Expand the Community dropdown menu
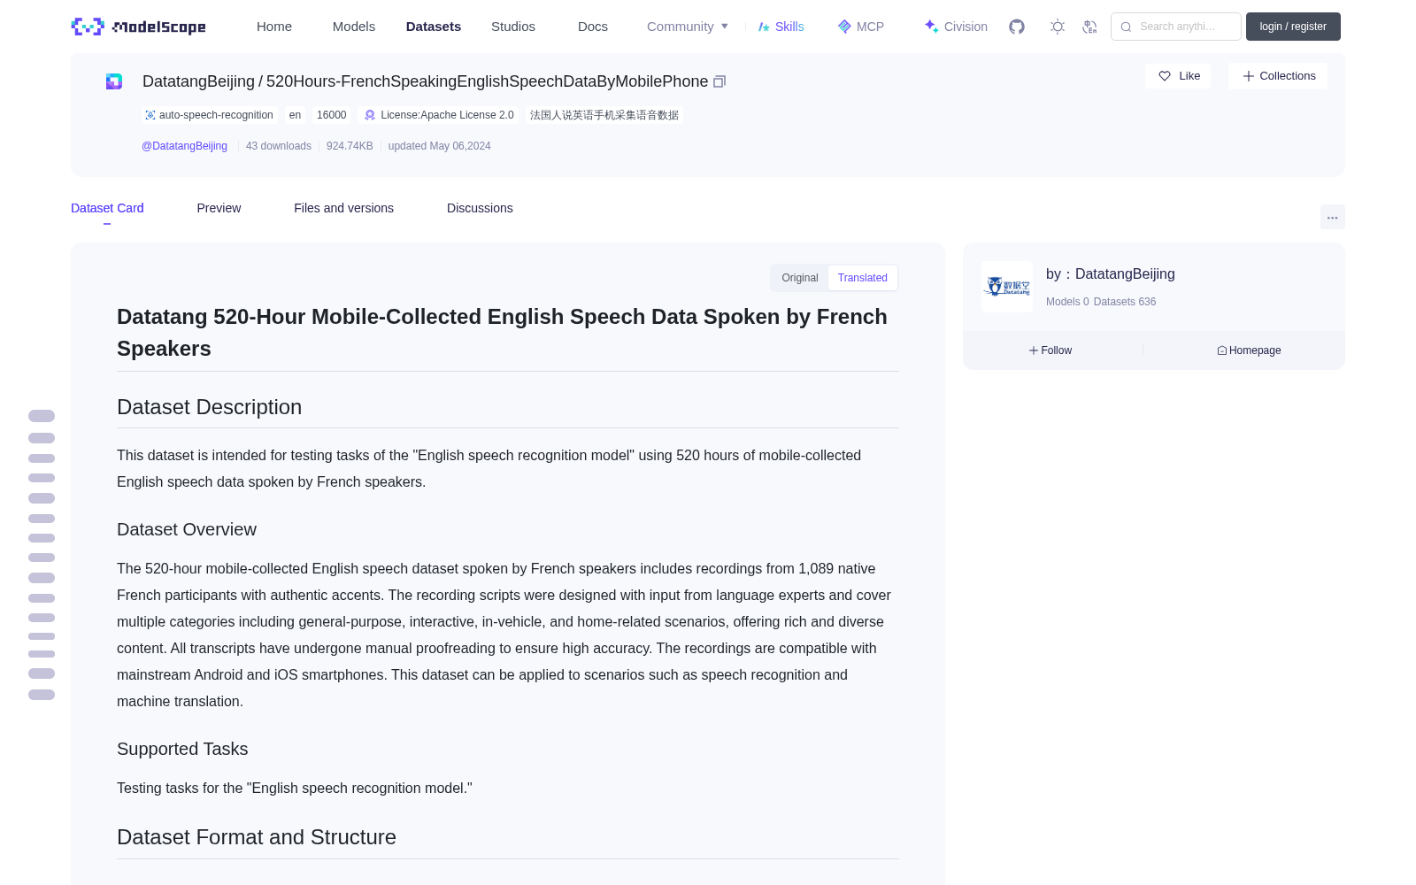 point(688,27)
